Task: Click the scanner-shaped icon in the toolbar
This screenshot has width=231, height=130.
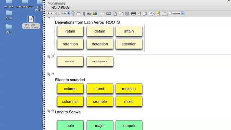Action: point(79,13)
